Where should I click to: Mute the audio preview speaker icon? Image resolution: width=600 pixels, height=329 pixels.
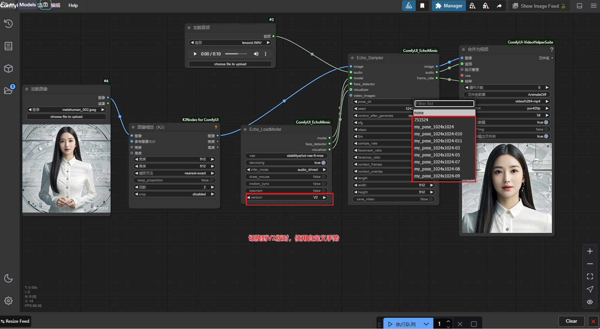coord(256,54)
